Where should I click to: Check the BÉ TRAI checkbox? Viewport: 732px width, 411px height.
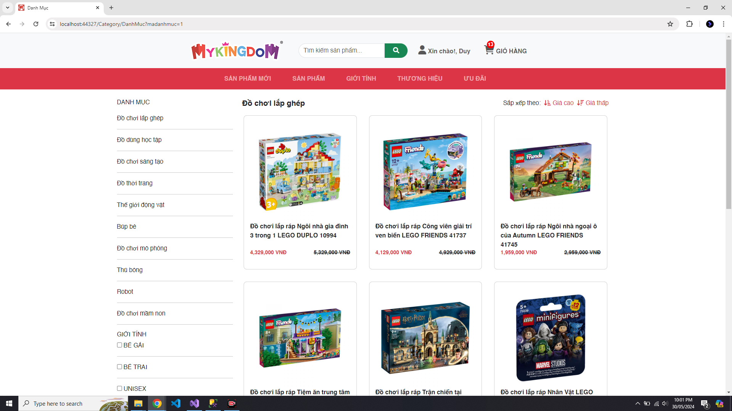pos(119,367)
